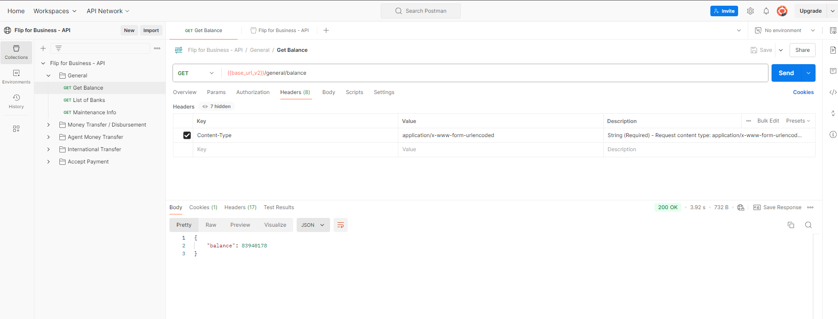Open the Environments sidebar panel
The image size is (838, 319).
(16, 76)
